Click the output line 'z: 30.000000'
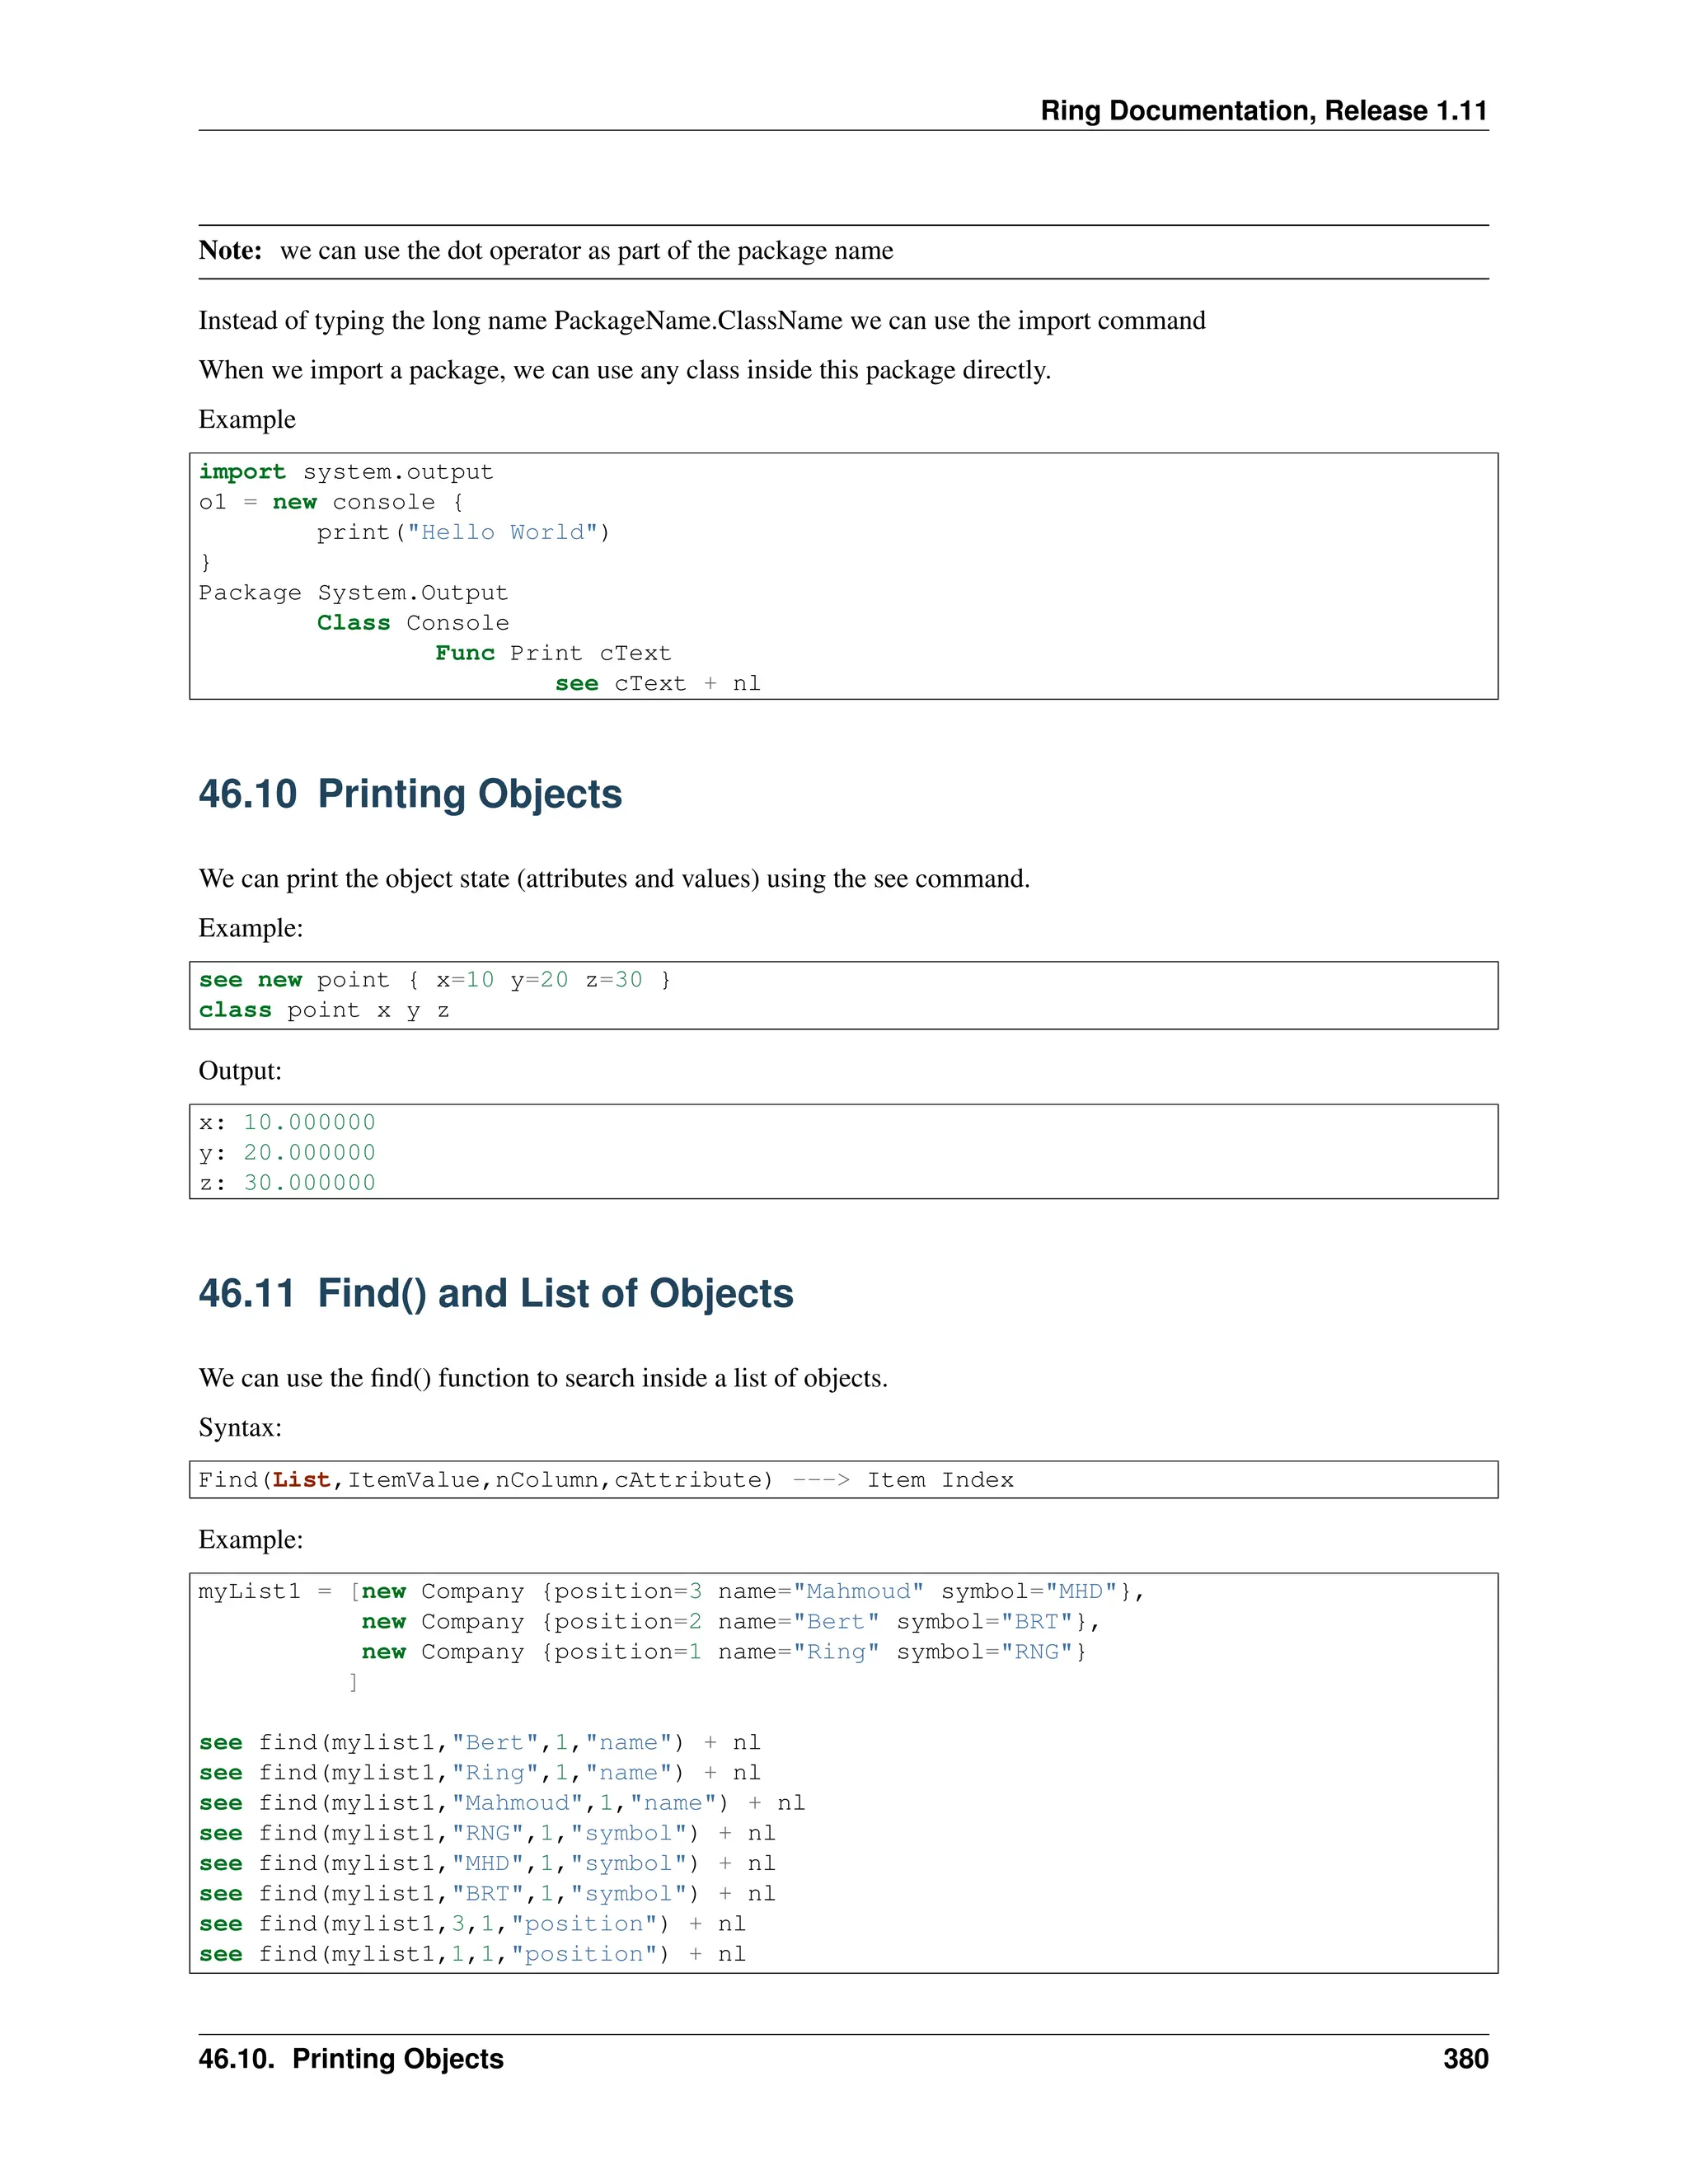The height and width of the screenshot is (2184, 1688). [x=287, y=1183]
